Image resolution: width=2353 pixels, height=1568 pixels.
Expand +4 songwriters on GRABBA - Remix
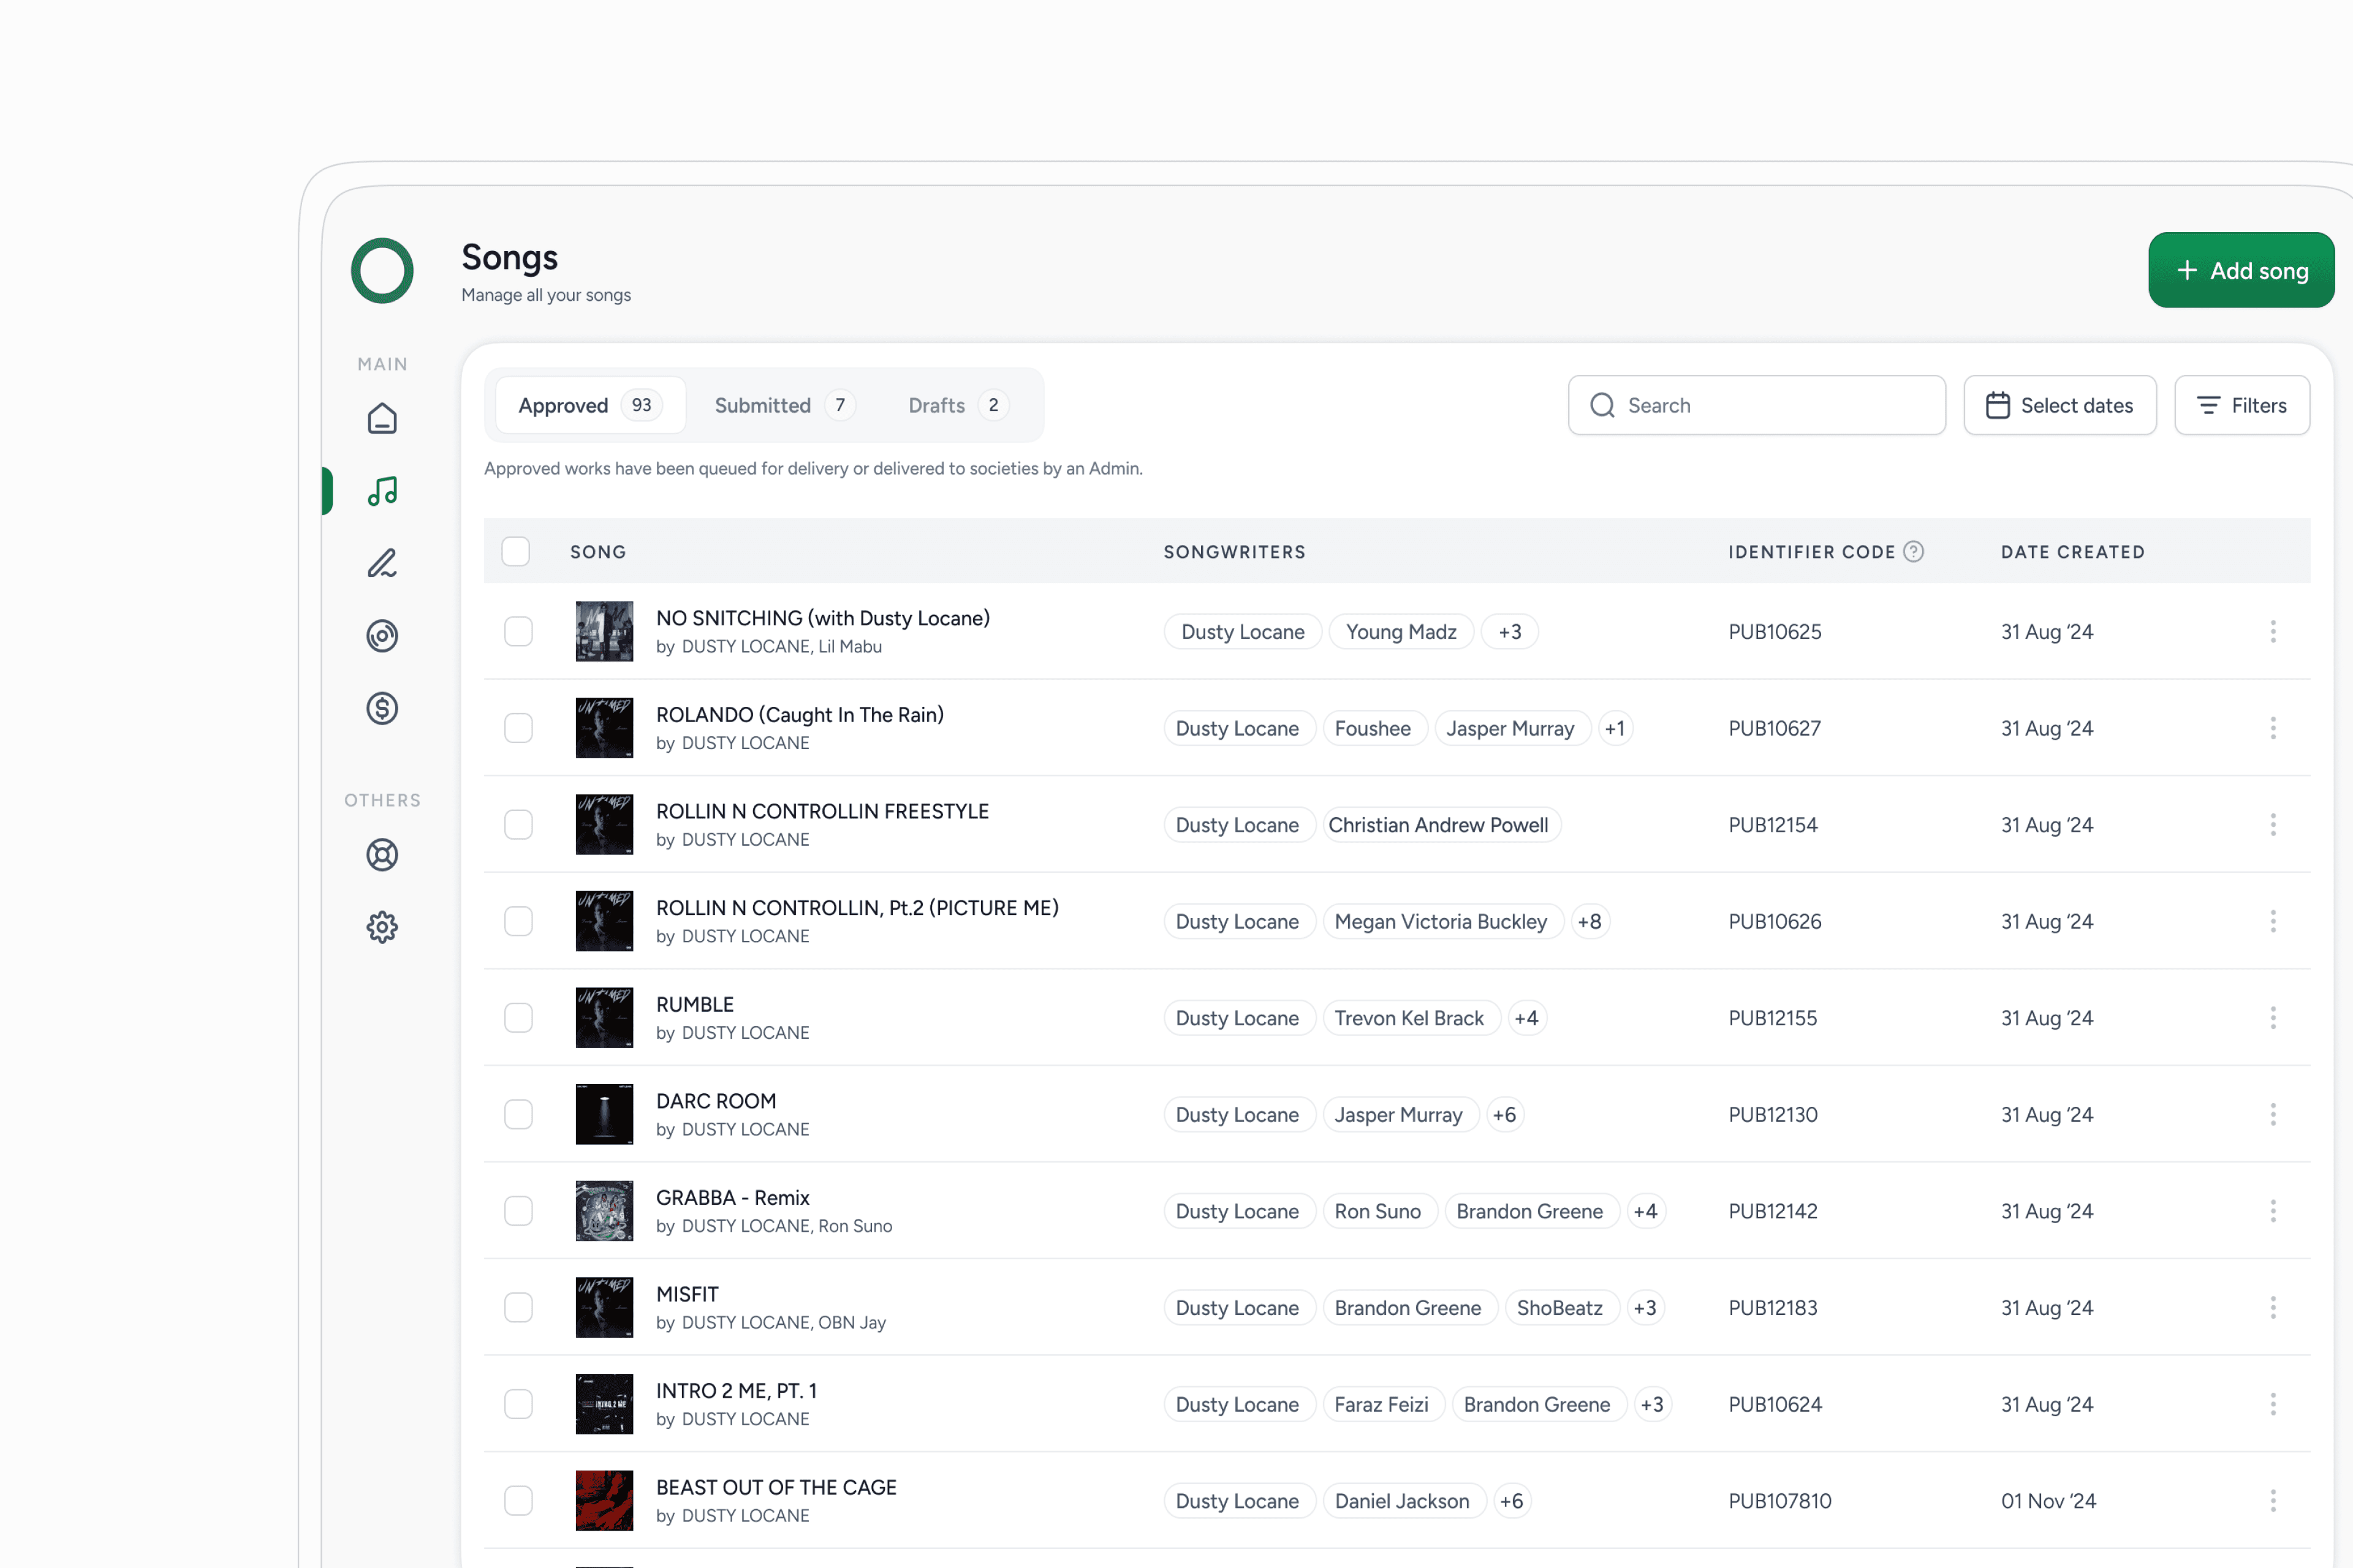pyautogui.click(x=1646, y=1211)
